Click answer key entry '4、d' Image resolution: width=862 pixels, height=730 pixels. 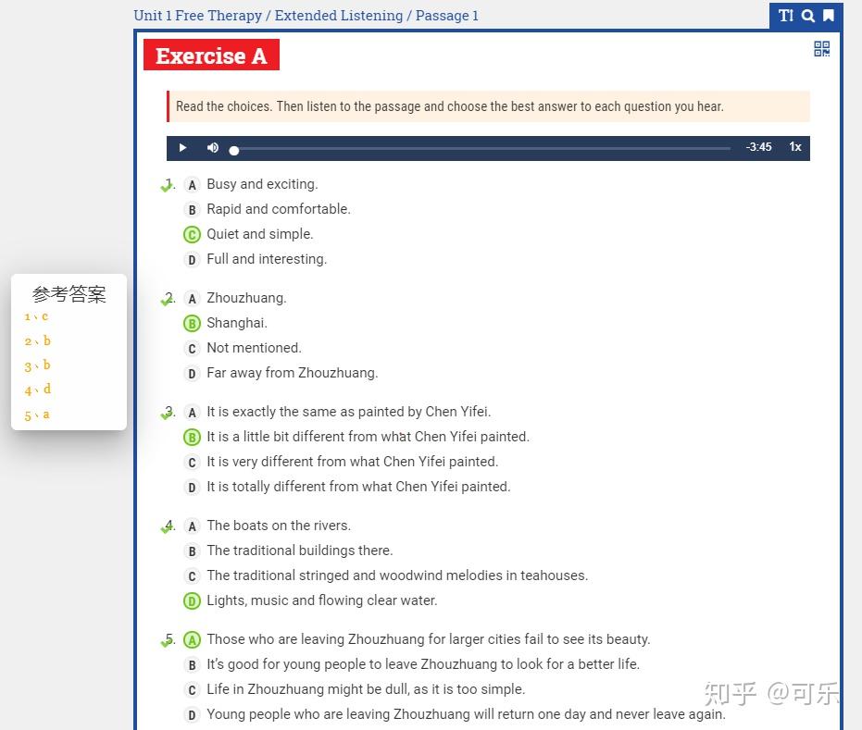click(x=36, y=390)
